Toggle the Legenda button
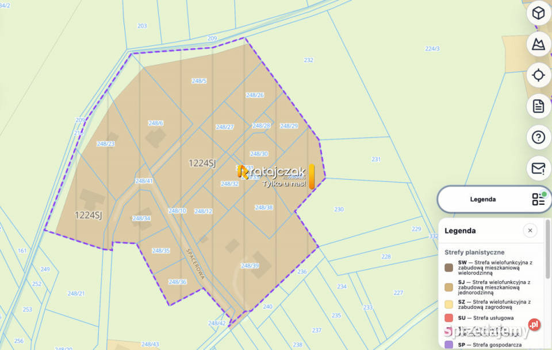 click(x=493, y=199)
